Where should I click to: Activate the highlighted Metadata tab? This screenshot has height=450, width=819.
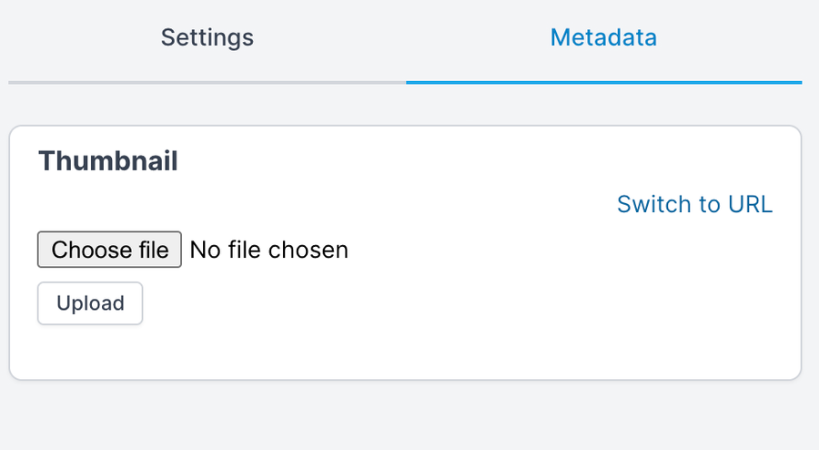pyautogui.click(x=603, y=38)
